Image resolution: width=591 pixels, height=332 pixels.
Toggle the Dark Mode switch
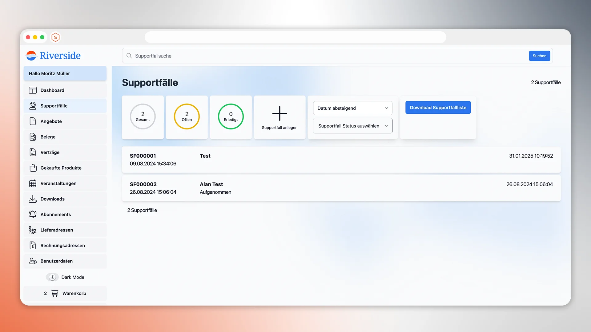(x=52, y=277)
